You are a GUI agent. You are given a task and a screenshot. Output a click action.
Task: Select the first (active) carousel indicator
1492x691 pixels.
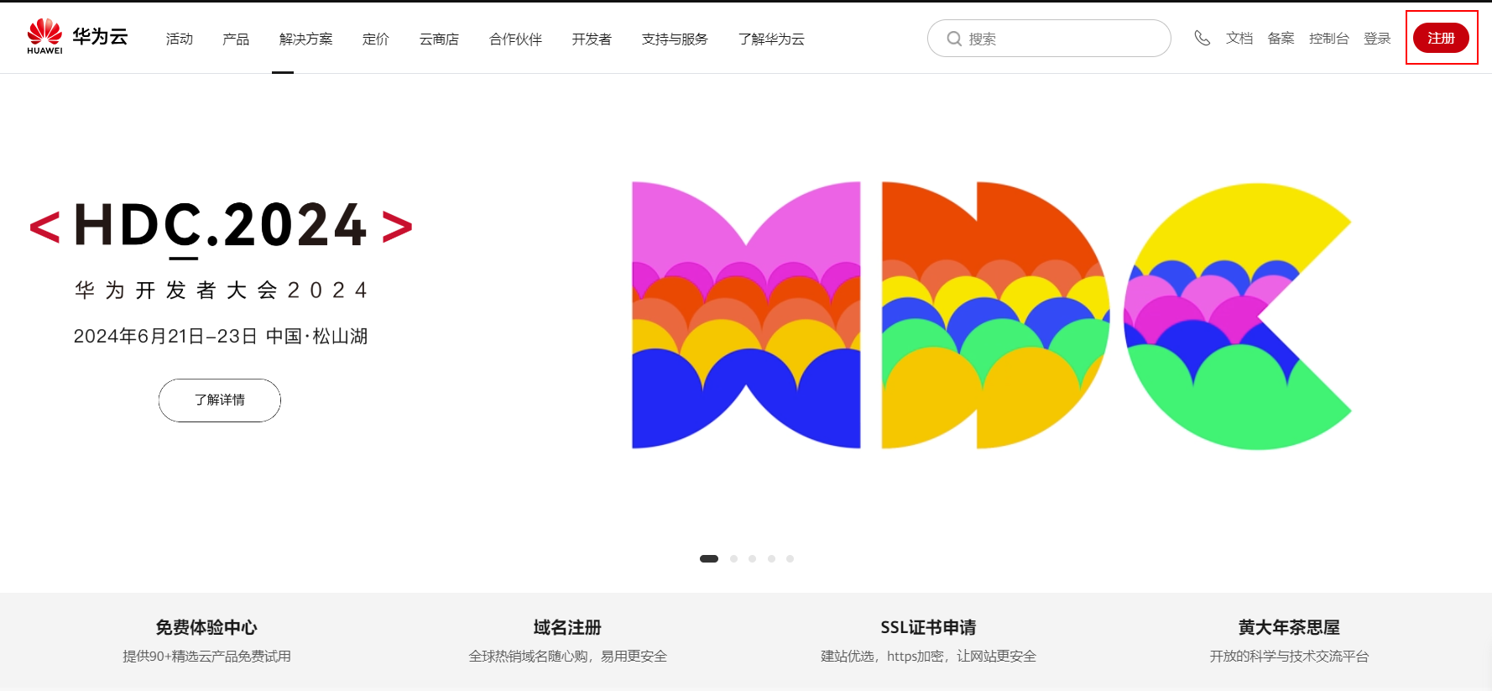(709, 558)
